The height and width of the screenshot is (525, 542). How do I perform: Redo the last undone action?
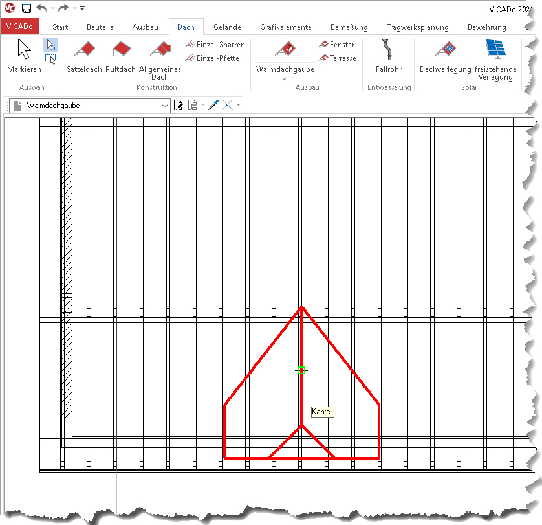click(63, 8)
